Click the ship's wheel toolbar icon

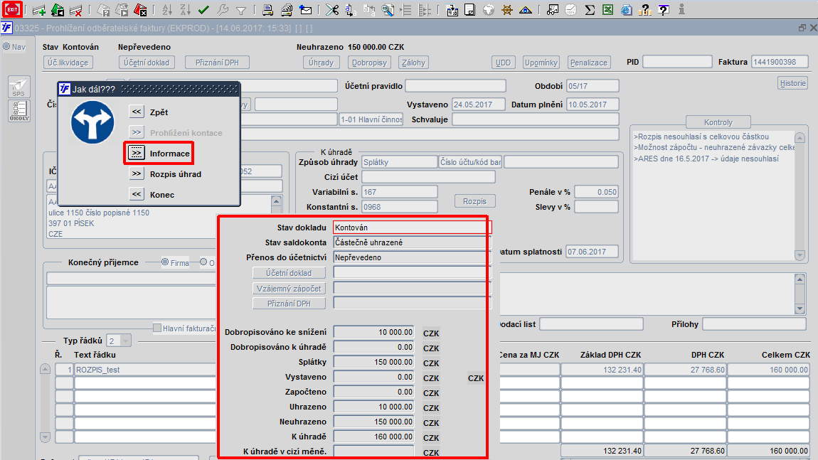507,10
